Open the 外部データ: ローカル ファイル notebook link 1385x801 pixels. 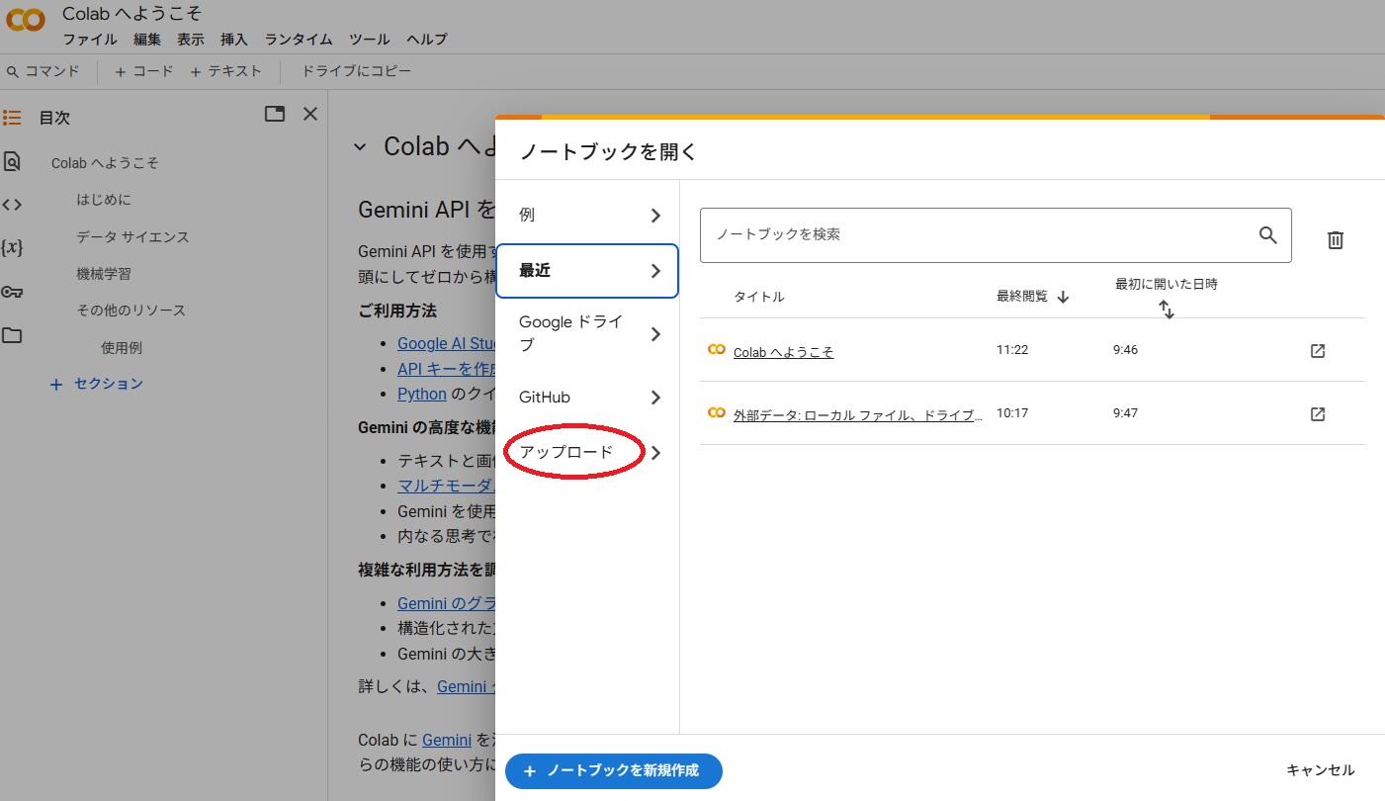tap(858, 415)
